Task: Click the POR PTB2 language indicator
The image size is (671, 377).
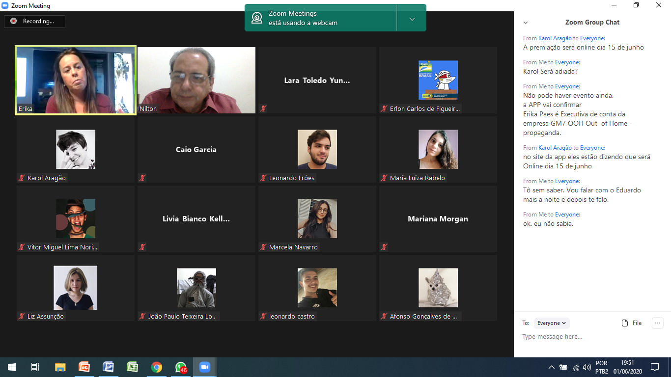Action: (601, 367)
